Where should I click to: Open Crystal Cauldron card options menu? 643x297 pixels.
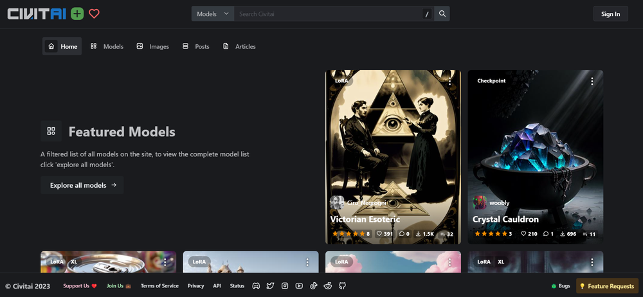592,82
